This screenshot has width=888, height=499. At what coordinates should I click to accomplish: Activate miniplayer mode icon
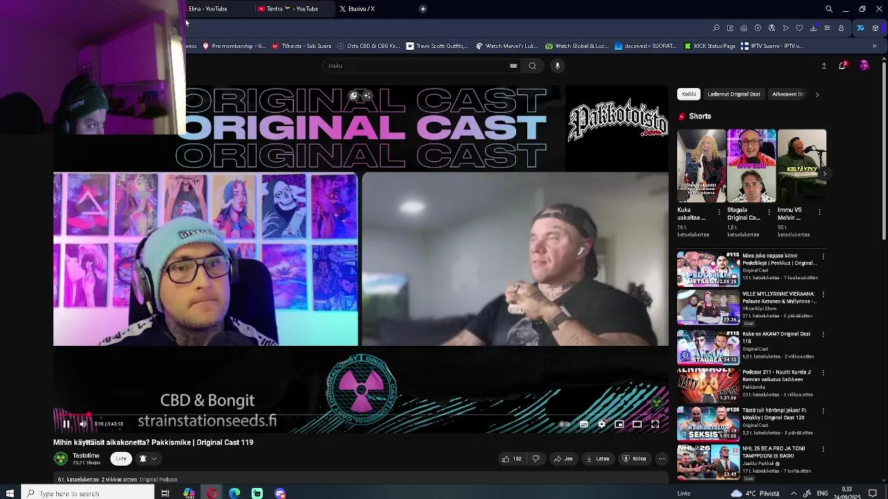click(619, 424)
